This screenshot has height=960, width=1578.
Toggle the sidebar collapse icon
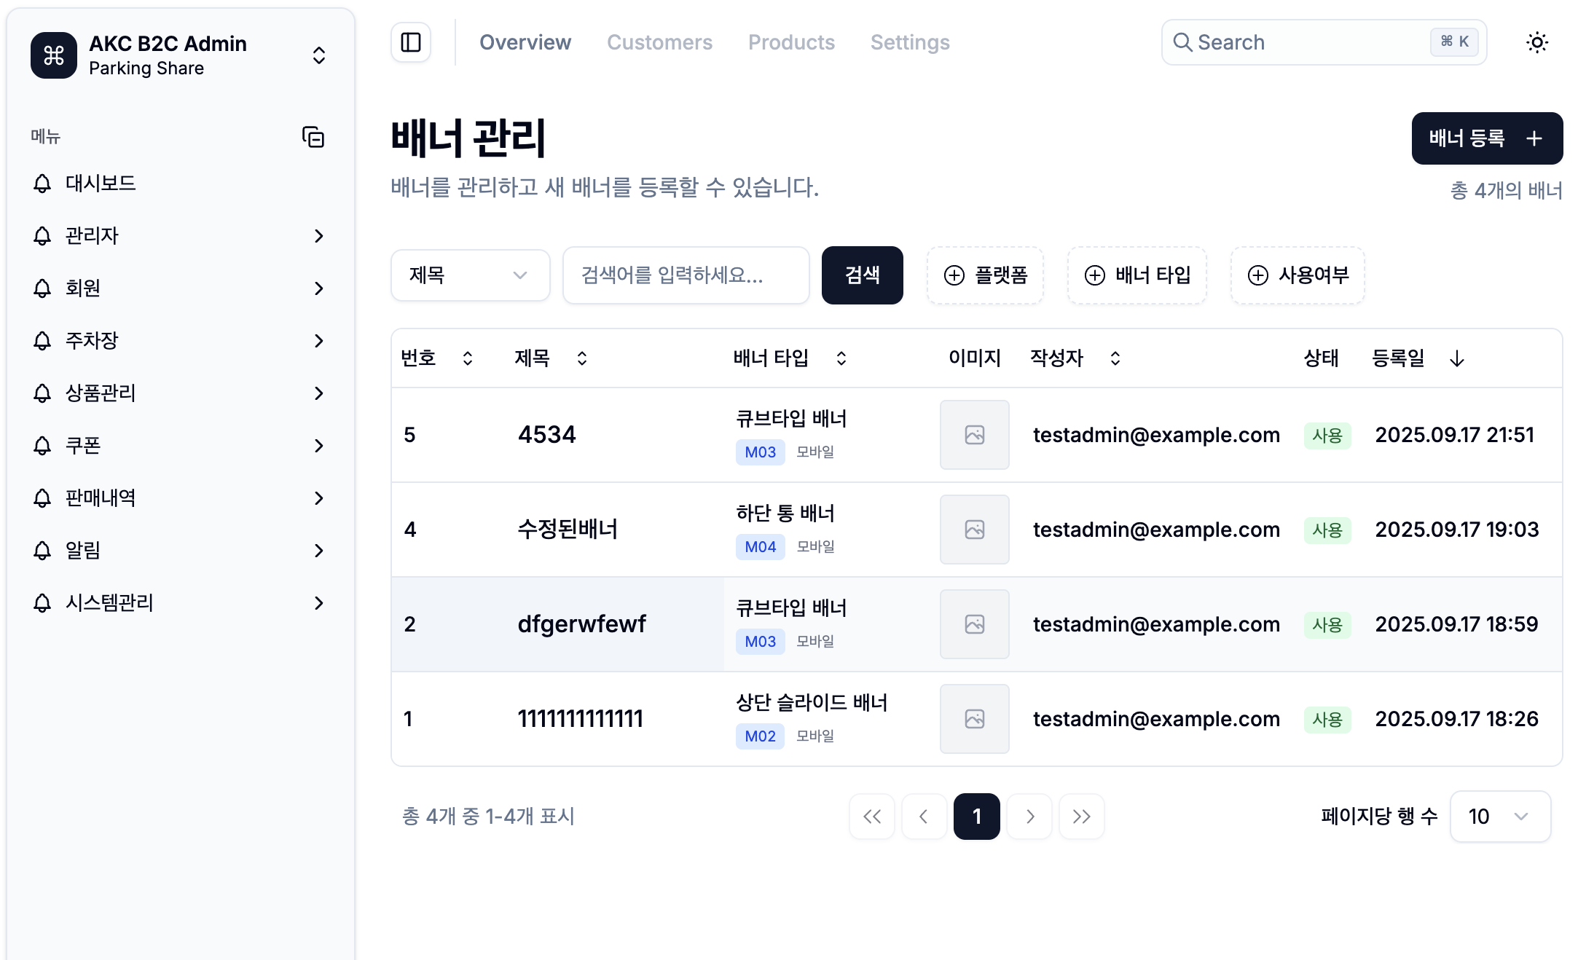(410, 42)
